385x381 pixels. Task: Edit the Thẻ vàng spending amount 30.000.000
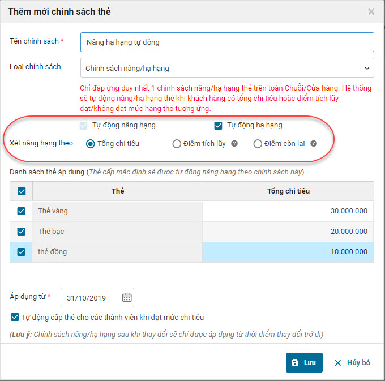click(x=288, y=211)
